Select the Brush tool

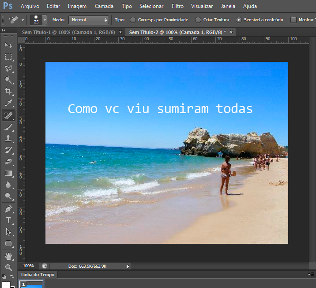pos(8,127)
